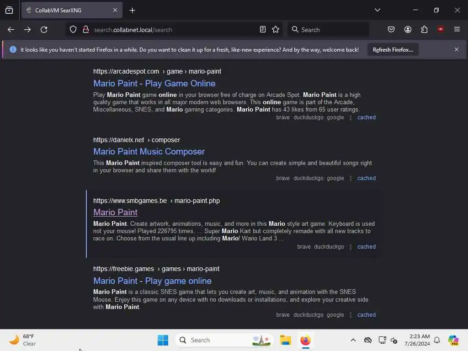Dismiss the Firefox refresh notification bar
This screenshot has width=468, height=351.
click(x=457, y=49)
